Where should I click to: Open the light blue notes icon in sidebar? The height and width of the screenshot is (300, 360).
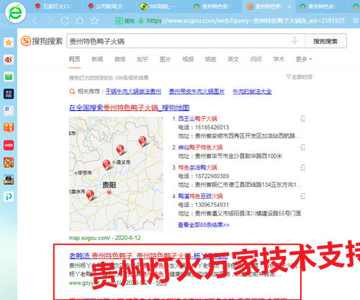coord(9,111)
